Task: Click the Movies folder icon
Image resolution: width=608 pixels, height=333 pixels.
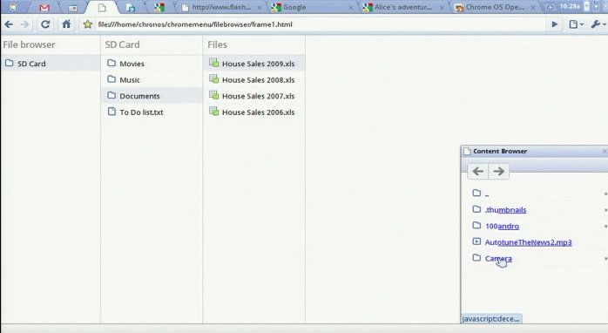Action: tap(111, 63)
